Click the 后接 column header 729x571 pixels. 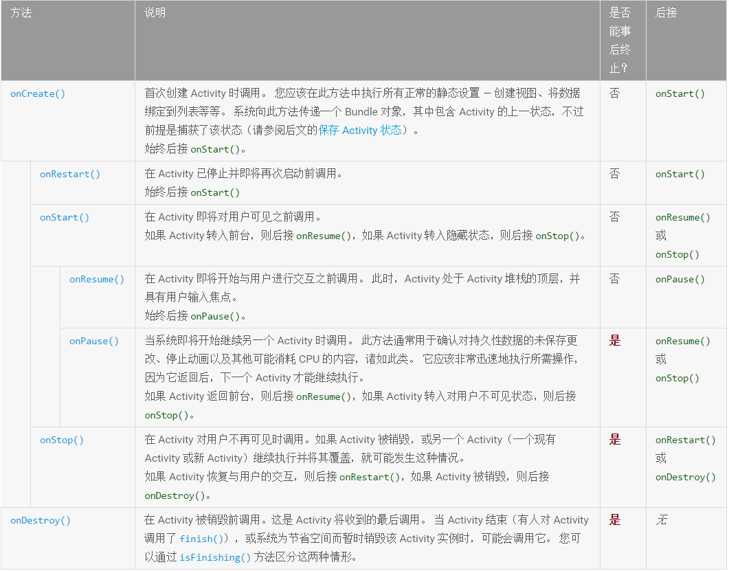point(666,13)
